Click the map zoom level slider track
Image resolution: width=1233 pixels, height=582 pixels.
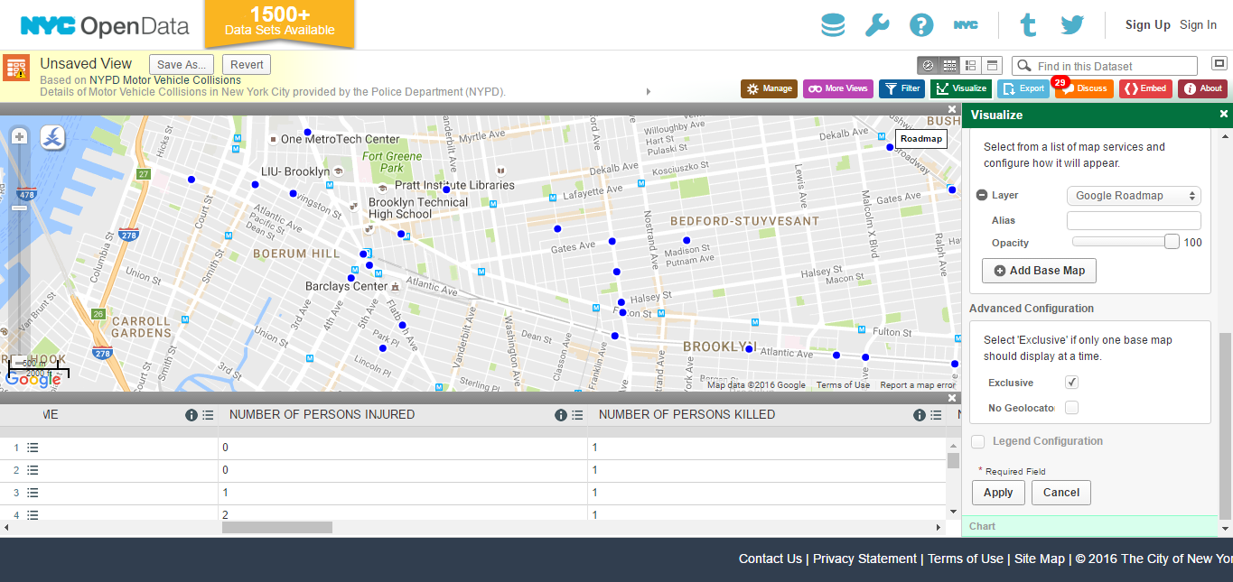point(19,250)
